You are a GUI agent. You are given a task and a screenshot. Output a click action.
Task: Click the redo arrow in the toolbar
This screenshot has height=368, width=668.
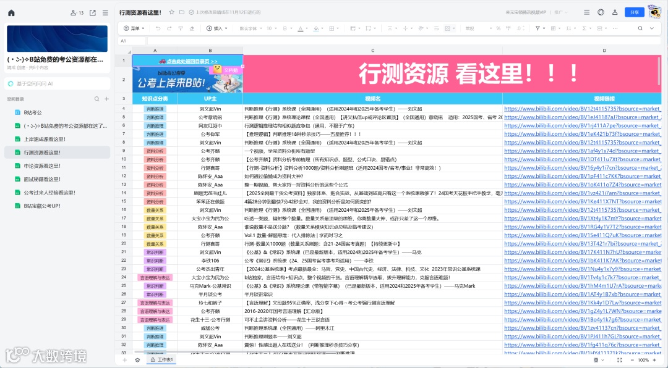pos(169,28)
